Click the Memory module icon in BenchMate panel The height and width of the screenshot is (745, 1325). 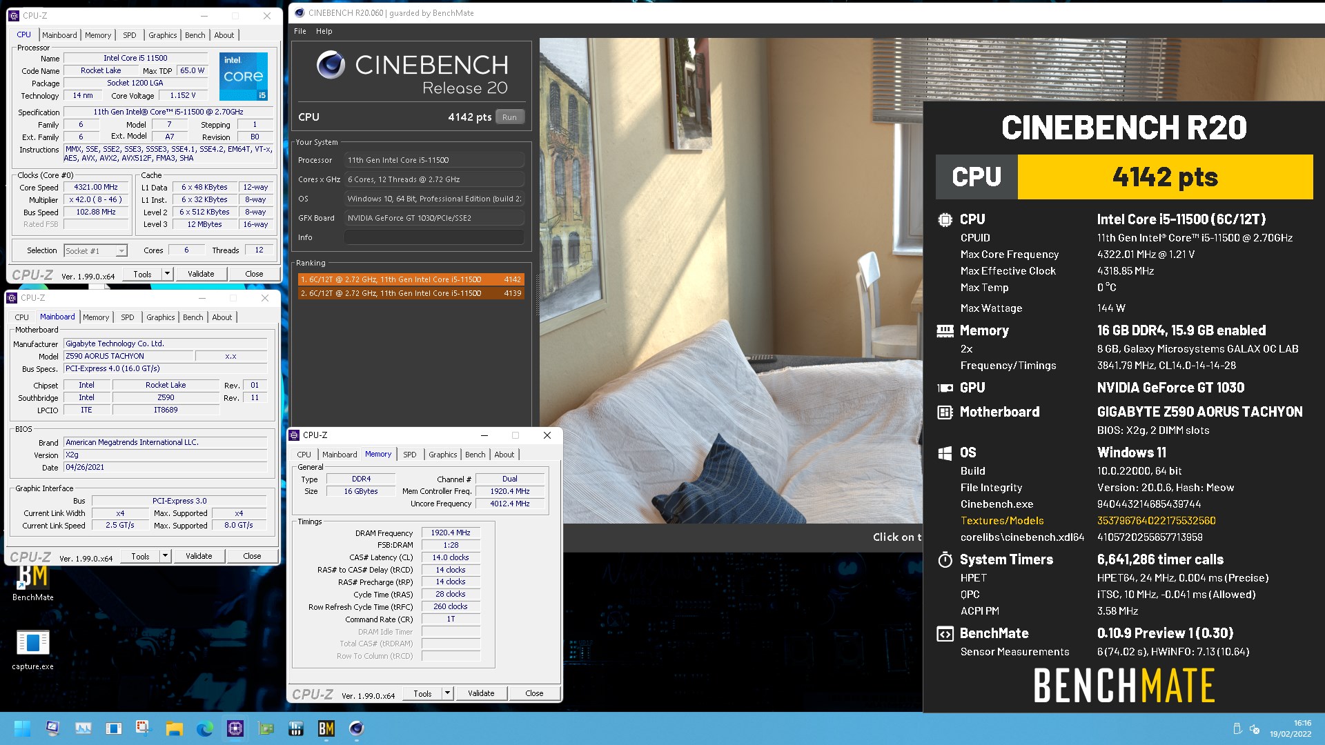[945, 330]
